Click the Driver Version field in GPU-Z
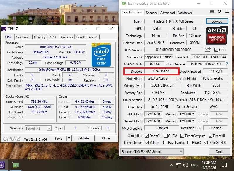 [186, 99]
